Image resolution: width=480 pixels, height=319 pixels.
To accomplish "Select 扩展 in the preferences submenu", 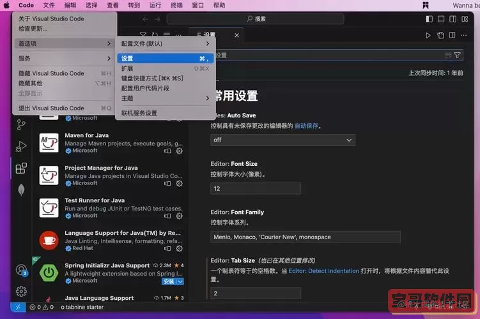I will (166, 68).
